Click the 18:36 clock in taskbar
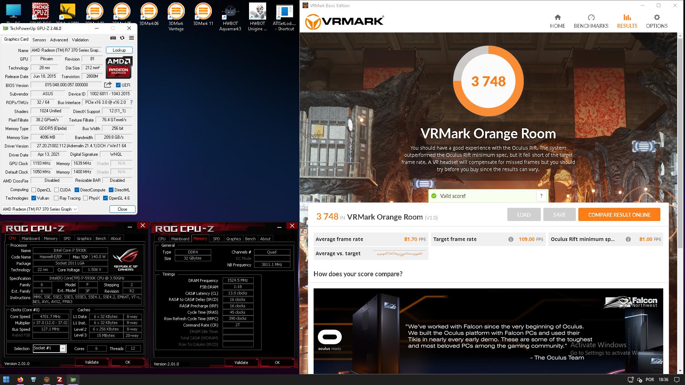This screenshot has width=685, height=385. [663, 380]
